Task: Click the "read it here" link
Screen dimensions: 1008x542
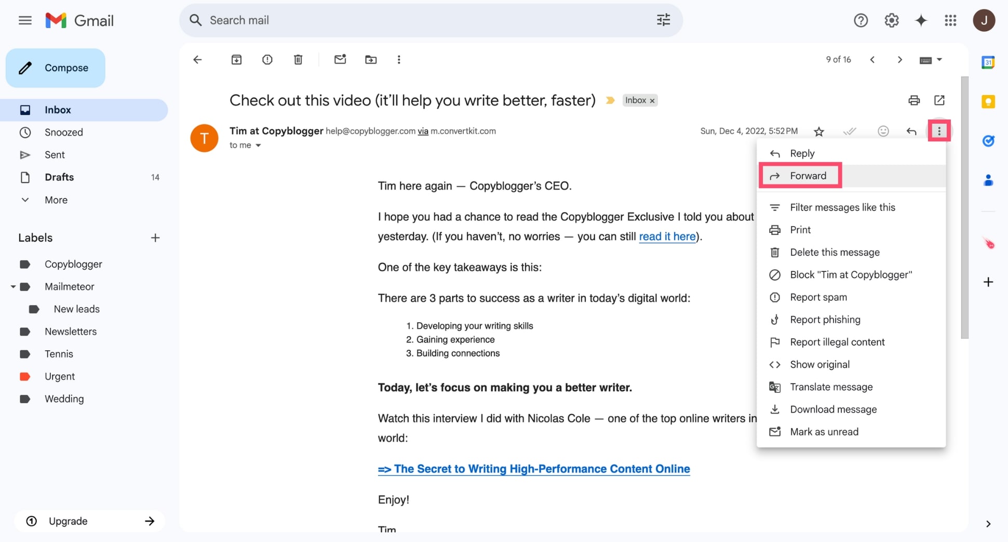Action: click(667, 236)
